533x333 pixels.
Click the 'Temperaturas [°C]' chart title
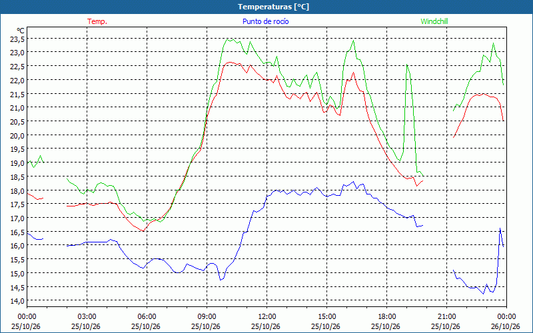[273, 7]
